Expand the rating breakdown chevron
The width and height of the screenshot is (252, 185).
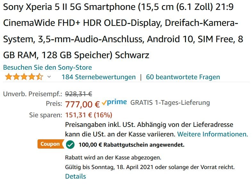49,77
